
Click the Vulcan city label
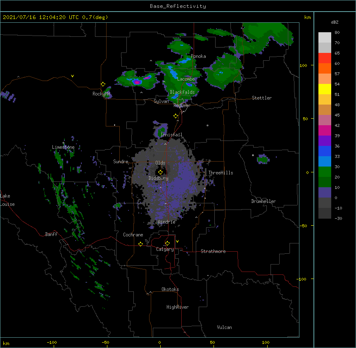224,327
